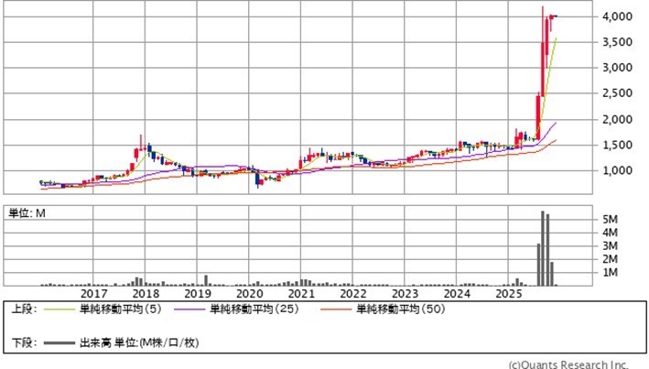Image resolution: width=649 pixels, height=369 pixels.
Task: Click the Quants Research Inc. copyright text
Action: click(x=568, y=363)
